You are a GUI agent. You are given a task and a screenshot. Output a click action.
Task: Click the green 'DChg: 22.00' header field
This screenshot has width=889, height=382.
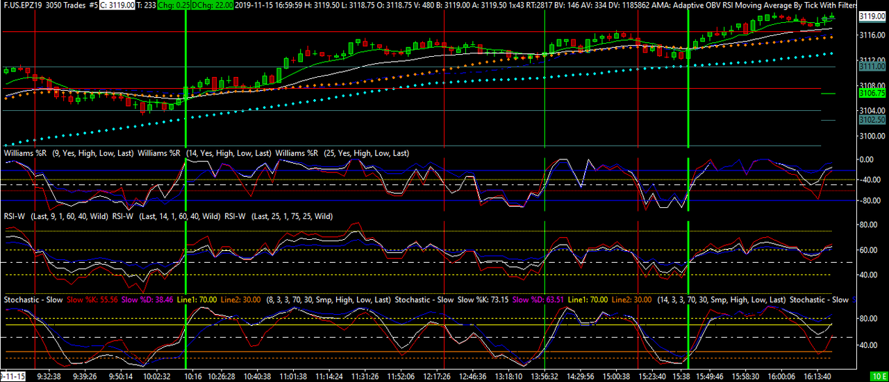point(214,5)
